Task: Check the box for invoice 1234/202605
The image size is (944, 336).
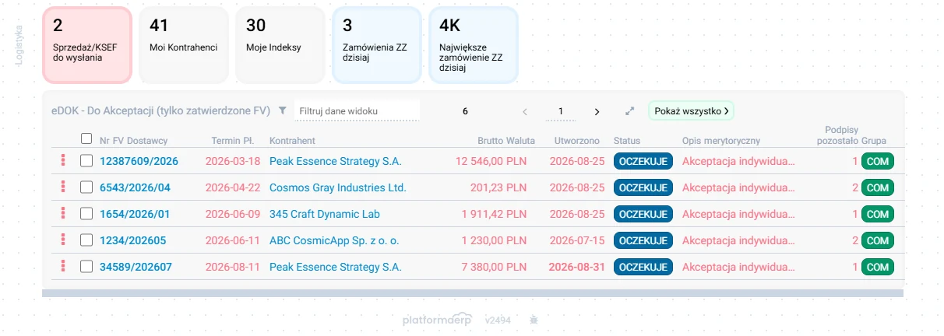Action: 86,240
